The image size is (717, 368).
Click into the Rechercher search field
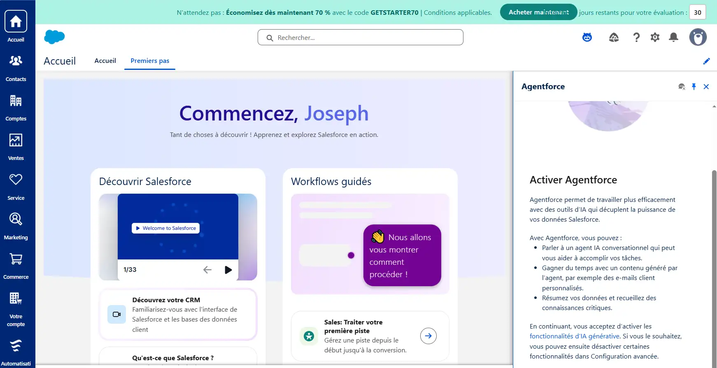(x=361, y=37)
